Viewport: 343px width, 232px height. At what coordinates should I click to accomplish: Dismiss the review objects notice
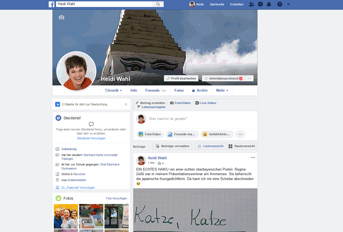pyautogui.click(x=126, y=104)
